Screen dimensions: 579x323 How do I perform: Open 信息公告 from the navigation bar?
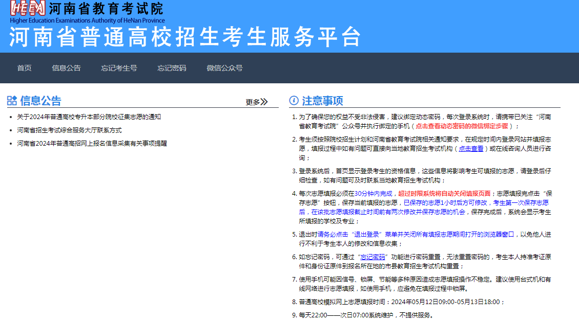[66, 68]
